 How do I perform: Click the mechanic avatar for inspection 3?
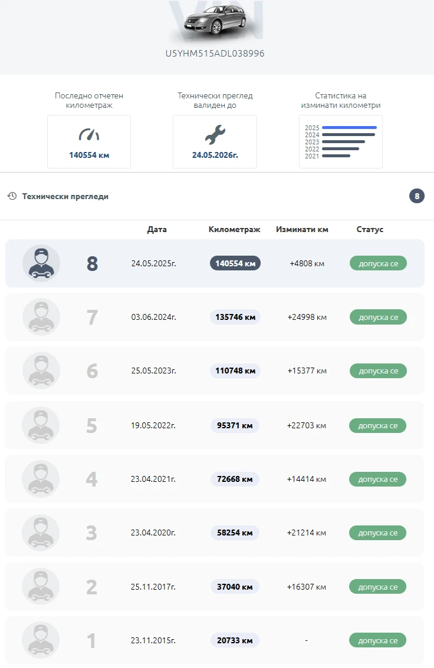(41, 533)
